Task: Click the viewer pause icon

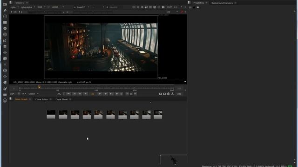Action: point(163,7)
